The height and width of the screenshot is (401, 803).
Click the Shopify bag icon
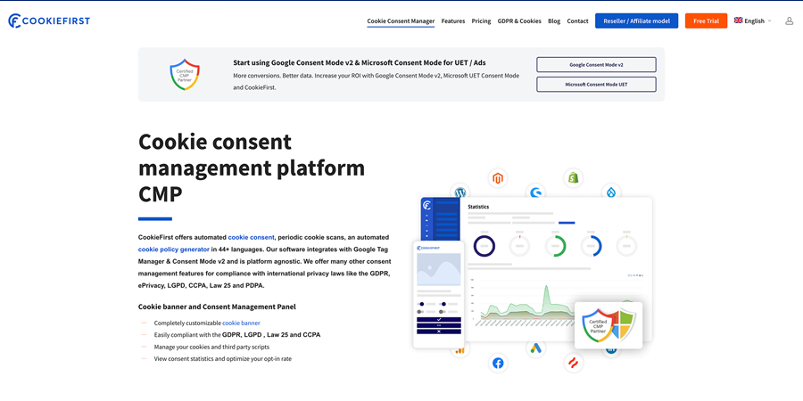574,177
